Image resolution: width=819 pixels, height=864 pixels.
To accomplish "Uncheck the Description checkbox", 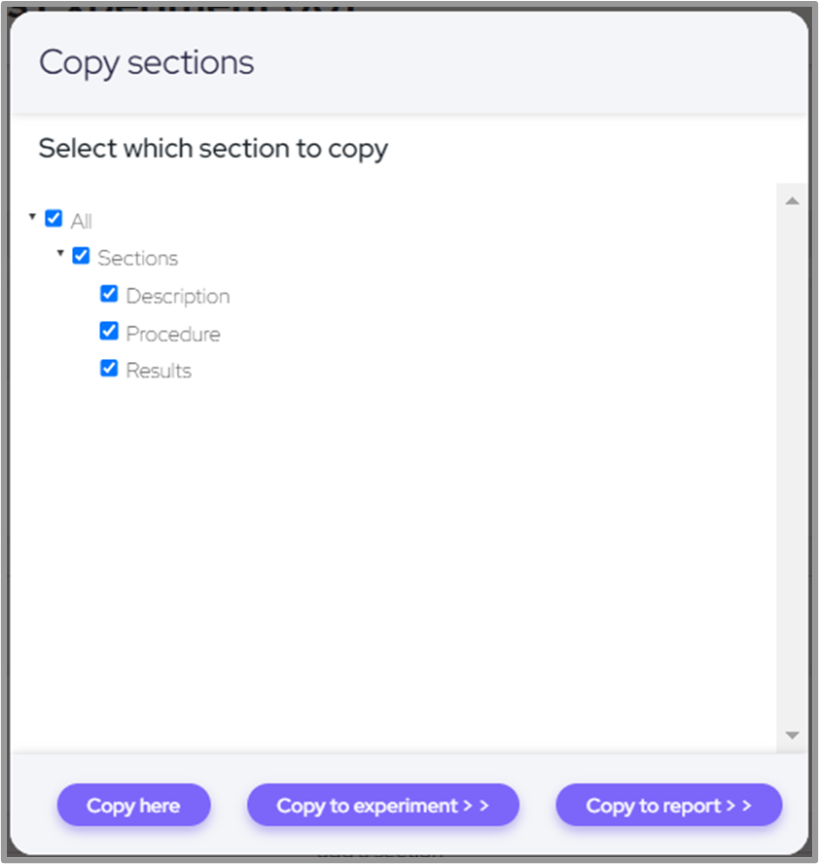I will 109,294.
